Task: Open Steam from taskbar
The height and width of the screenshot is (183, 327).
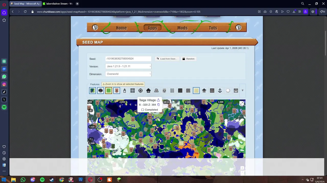Action: 52,180
